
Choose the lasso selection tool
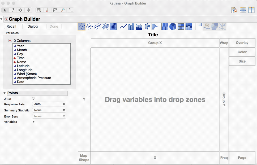click(x=55, y=10)
